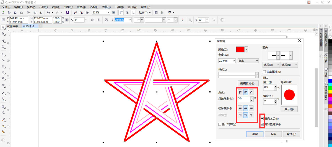Uncheck the 填充之后 checkbox
Screen dimensions: 332x147
tap(262, 119)
